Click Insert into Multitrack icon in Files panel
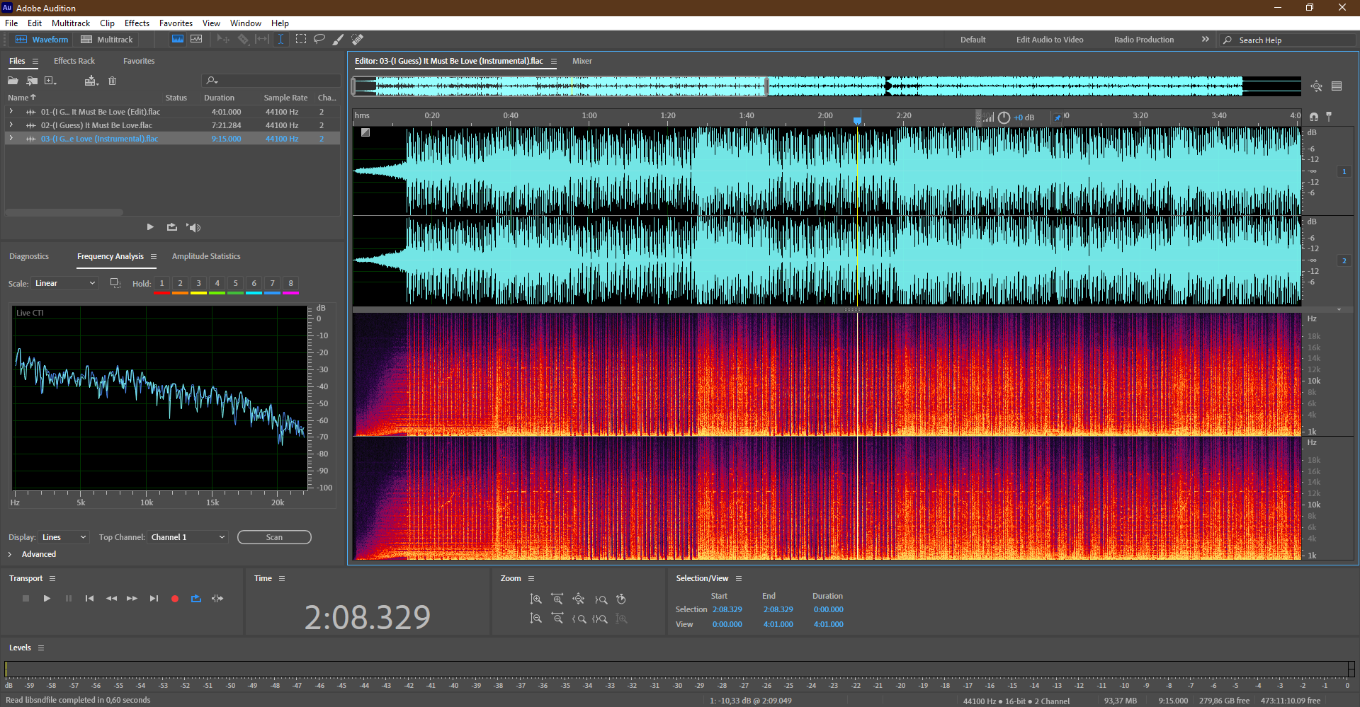The height and width of the screenshot is (707, 1360). [x=91, y=81]
